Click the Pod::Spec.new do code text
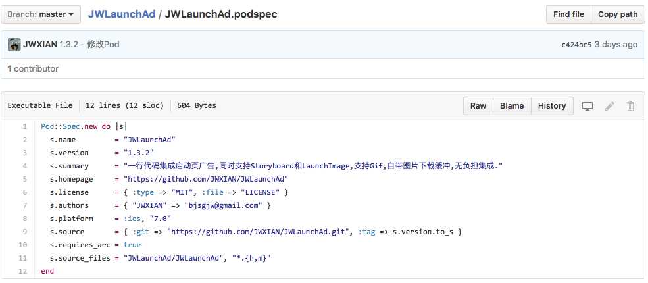The width and height of the screenshot is (648, 283). 76,126
